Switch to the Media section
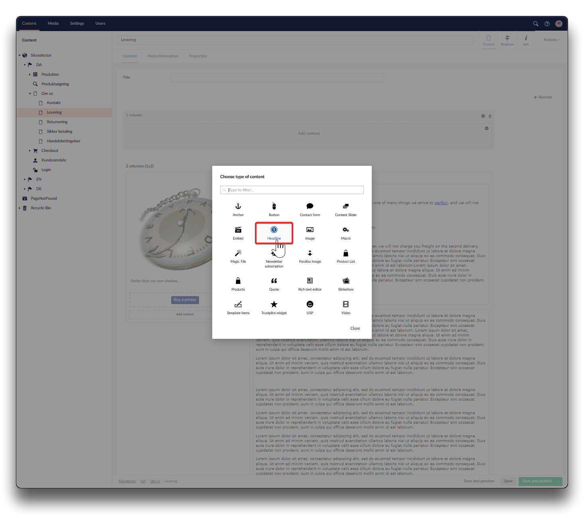 click(x=53, y=24)
